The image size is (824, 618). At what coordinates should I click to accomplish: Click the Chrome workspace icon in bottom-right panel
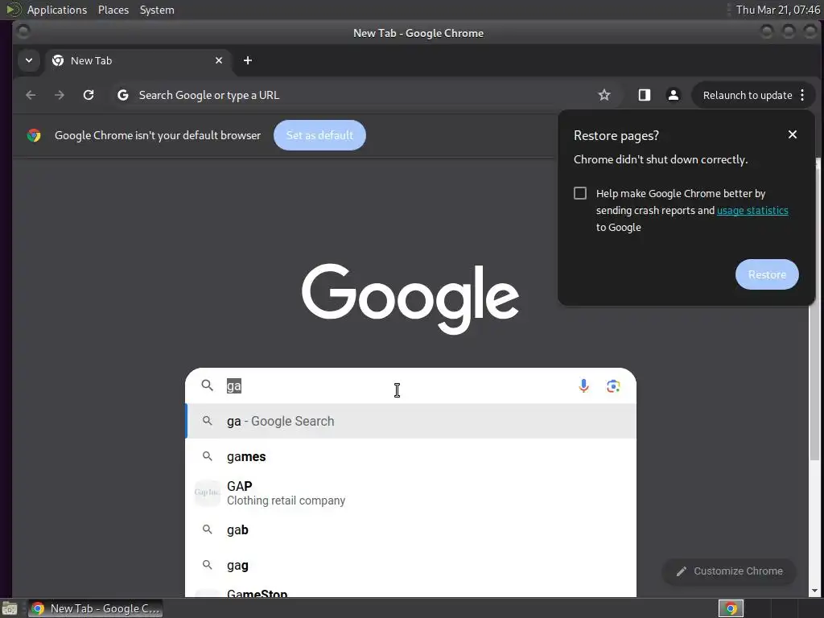click(731, 608)
